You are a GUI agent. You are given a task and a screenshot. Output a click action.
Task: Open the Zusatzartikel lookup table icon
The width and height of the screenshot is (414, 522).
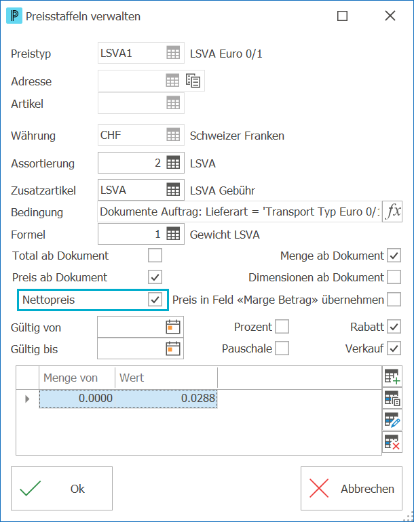(x=173, y=190)
